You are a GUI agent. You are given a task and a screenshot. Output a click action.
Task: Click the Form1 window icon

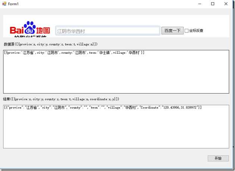tap(4, 4)
